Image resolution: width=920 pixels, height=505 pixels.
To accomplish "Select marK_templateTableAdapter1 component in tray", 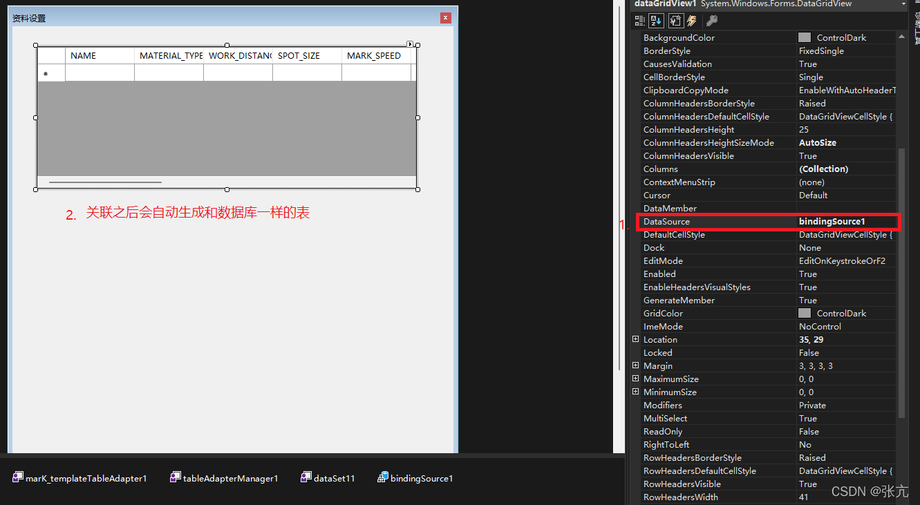I will [x=80, y=478].
